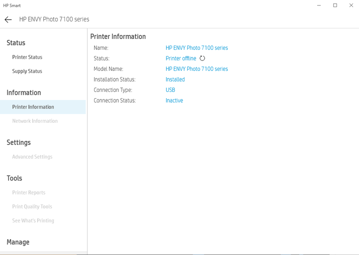359x255 pixels.
Task: Open Advanced Settings in the sidebar
Action: click(32, 157)
